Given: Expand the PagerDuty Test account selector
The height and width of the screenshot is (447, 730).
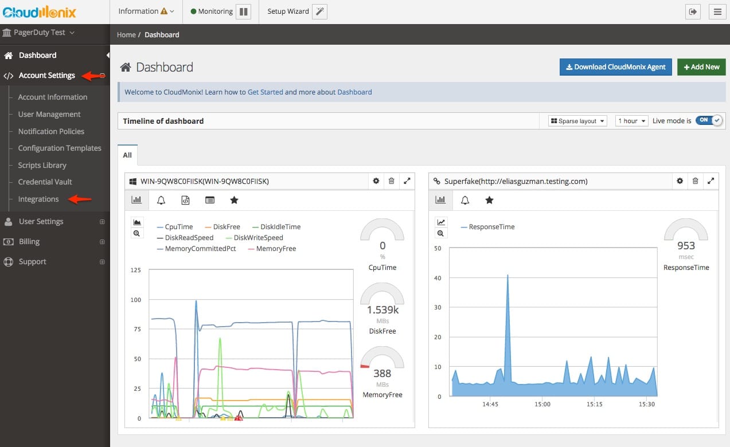Looking at the screenshot, I should click(39, 33).
